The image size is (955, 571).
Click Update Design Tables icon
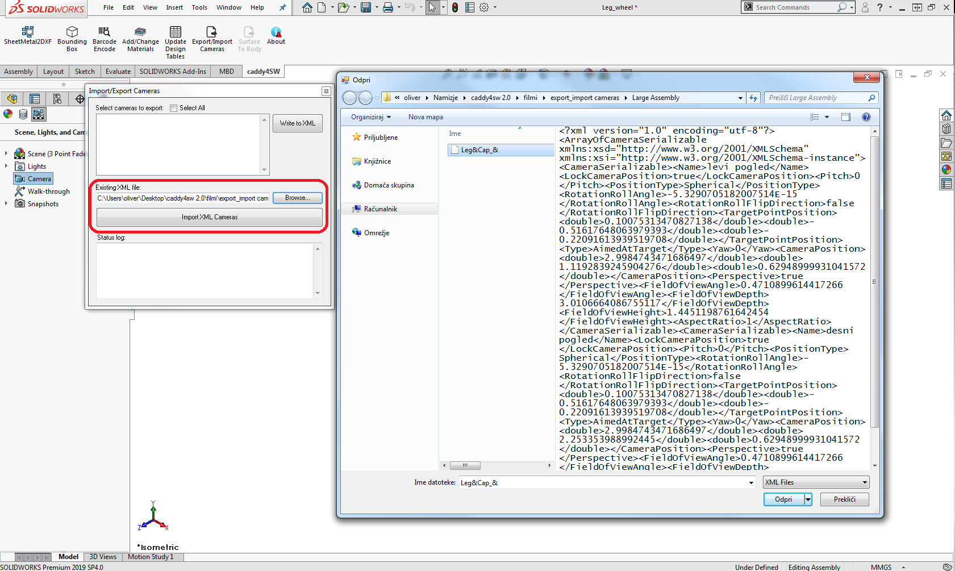176,32
